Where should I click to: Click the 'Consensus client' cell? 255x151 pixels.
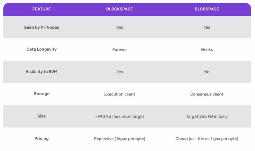point(207,94)
